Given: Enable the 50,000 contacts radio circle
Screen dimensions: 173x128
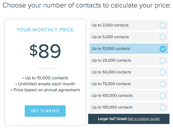Looking at the screenshot, I should tap(163, 72).
